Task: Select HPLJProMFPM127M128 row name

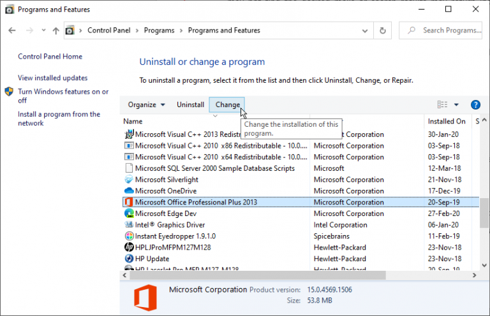Action: (x=173, y=247)
